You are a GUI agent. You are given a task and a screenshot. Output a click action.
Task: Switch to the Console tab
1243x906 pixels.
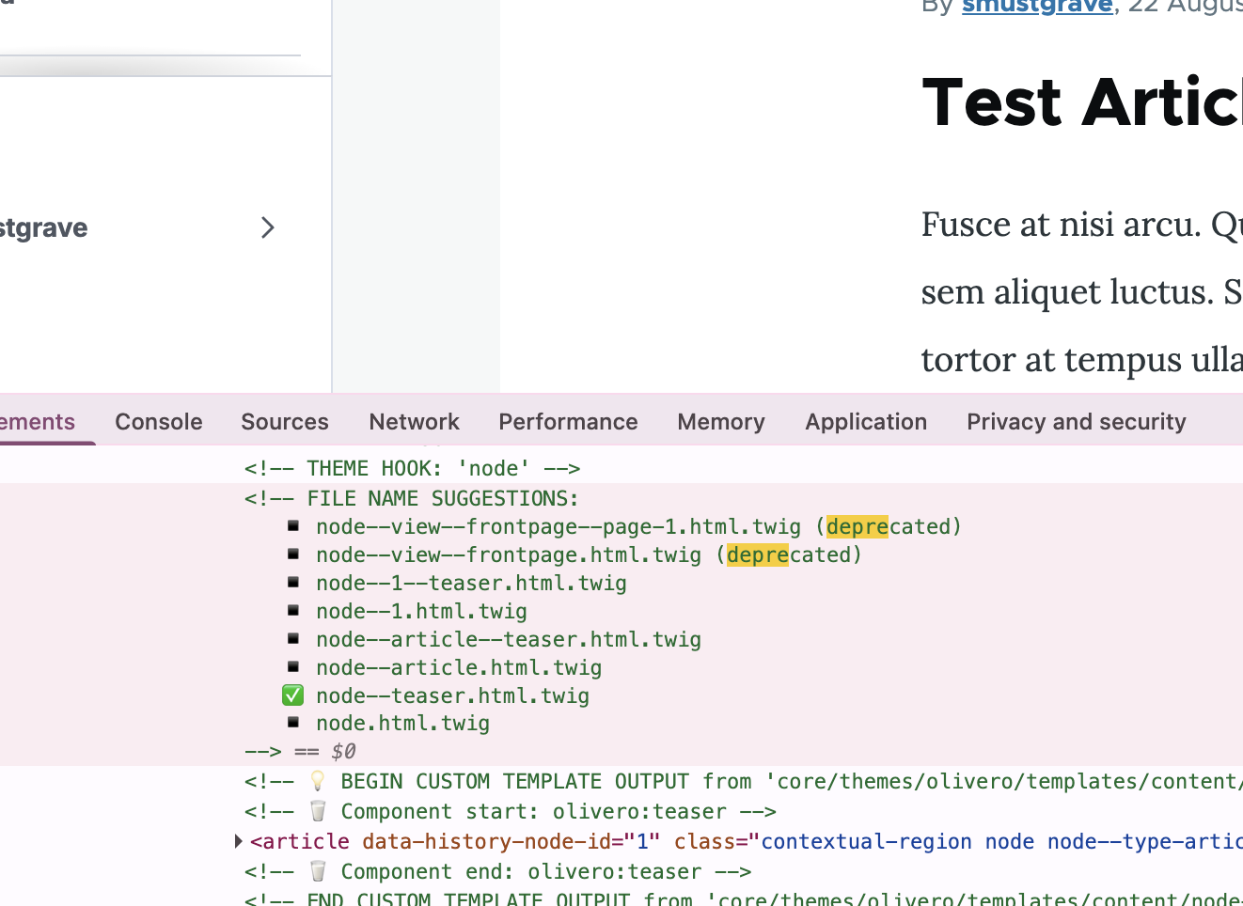(x=159, y=422)
